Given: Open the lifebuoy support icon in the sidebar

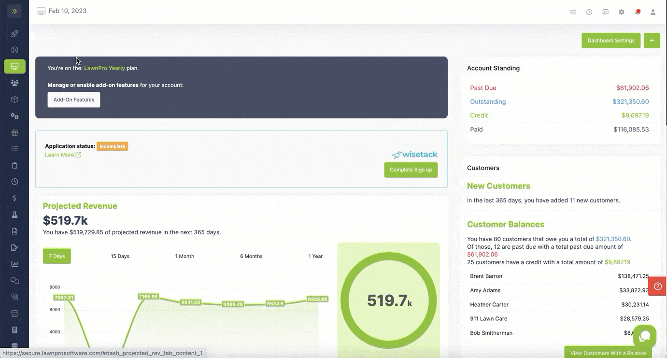Looking at the screenshot, I should (14, 50).
